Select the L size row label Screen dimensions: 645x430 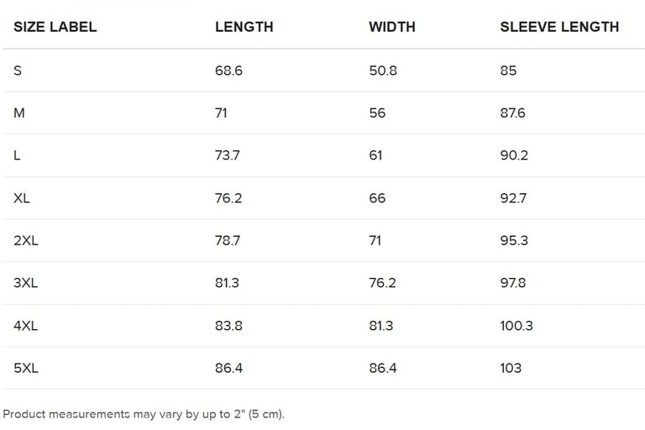[x=18, y=155]
